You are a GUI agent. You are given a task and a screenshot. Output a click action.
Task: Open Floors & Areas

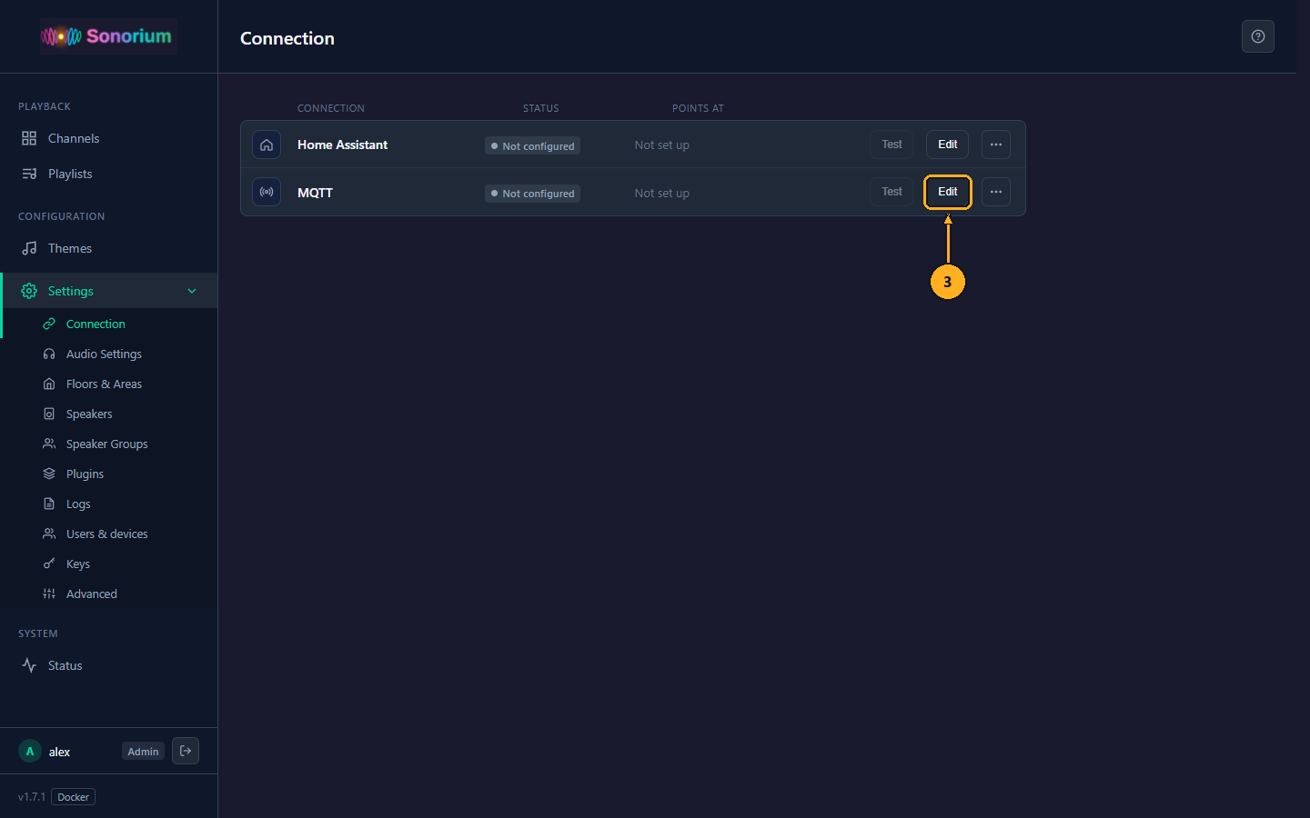click(x=109, y=384)
